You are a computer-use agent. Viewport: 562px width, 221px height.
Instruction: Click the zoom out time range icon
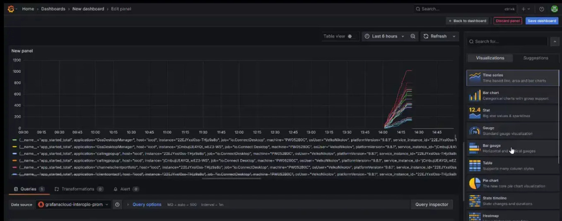click(413, 36)
